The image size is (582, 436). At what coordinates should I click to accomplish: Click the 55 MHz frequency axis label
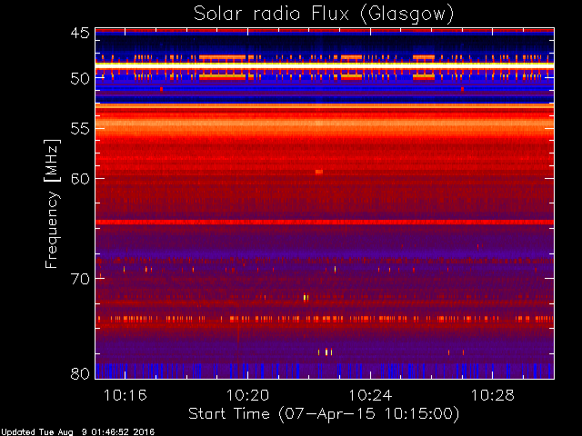click(80, 129)
